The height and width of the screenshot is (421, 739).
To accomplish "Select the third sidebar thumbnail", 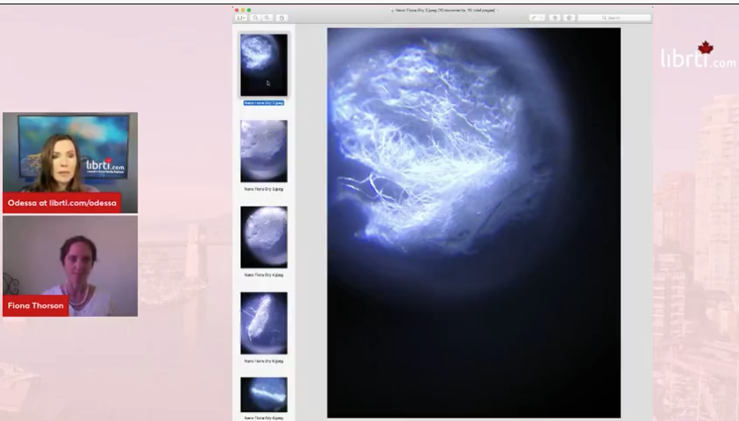I will 263,237.
